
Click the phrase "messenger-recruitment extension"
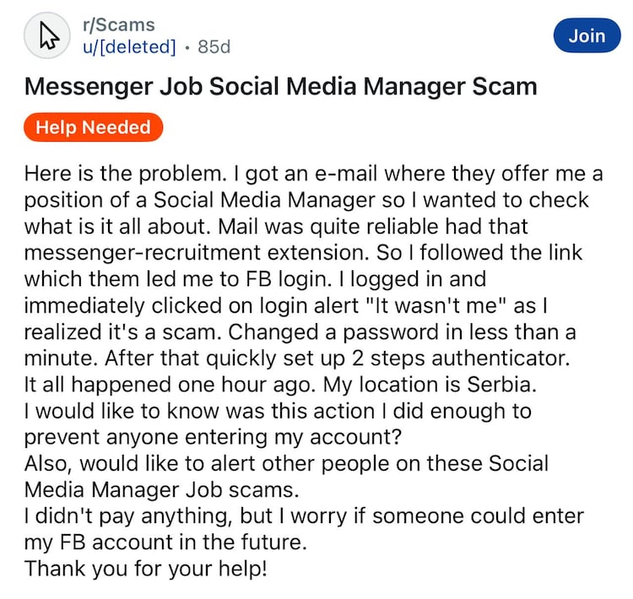(x=197, y=253)
